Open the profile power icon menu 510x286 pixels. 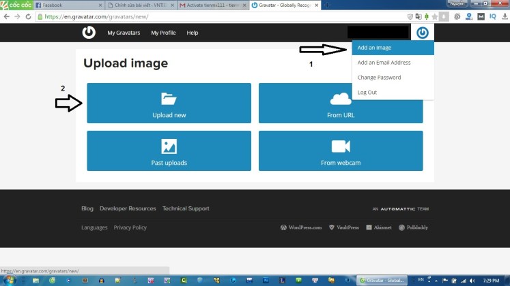point(423,32)
